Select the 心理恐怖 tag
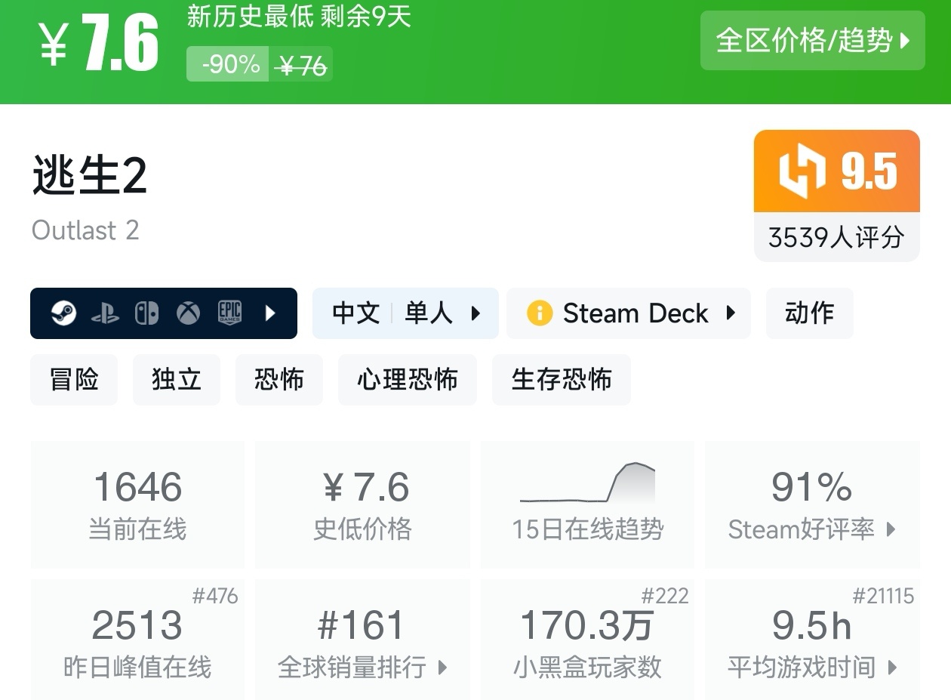 [x=408, y=380]
